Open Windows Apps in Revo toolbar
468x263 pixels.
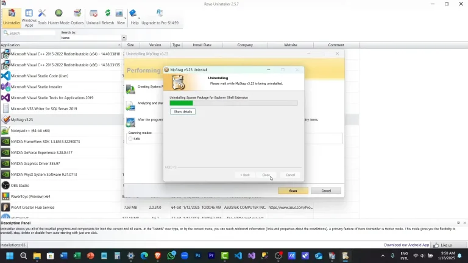pos(29,18)
